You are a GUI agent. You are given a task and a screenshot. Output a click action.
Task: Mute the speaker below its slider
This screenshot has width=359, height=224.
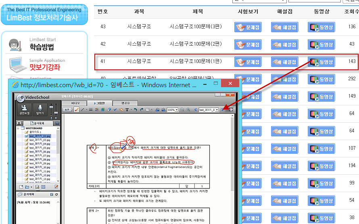pyautogui.click(x=56, y=118)
